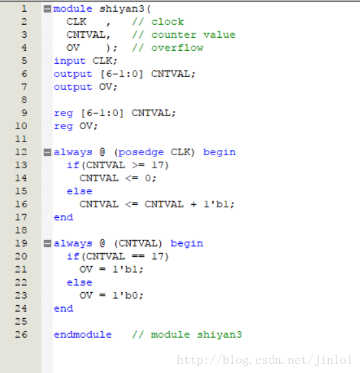The width and height of the screenshot is (360, 373).
Task: Click line number 25 in the gutter
Action: [x=21, y=321]
